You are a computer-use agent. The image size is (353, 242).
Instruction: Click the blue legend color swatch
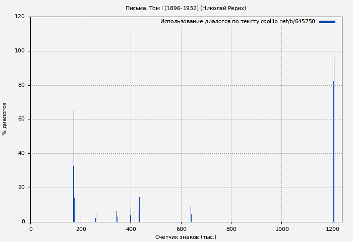(327, 22)
